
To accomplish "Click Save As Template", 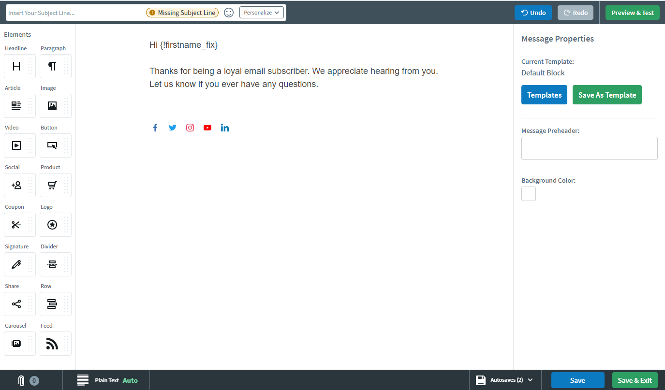I will 607,95.
